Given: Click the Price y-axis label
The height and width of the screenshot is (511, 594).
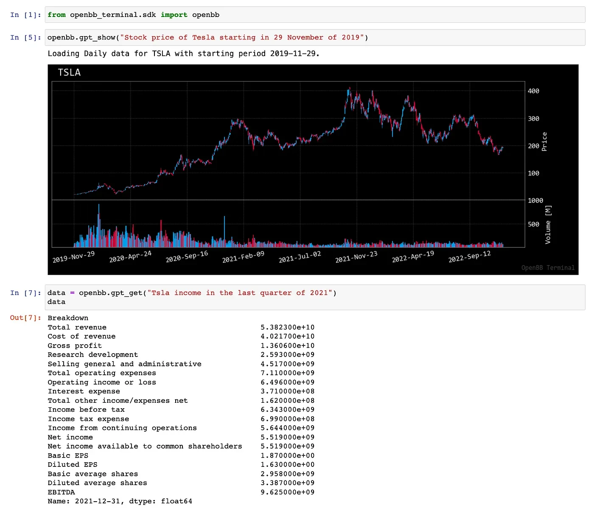Looking at the screenshot, I should click(544, 142).
